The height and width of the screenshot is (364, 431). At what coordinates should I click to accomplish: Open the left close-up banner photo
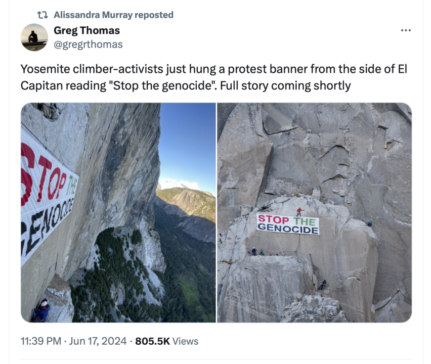coord(118,212)
